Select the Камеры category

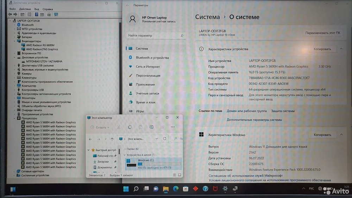(x=26, y=74)
